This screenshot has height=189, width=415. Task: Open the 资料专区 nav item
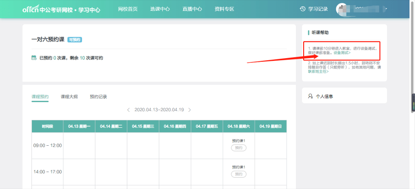click(x=224, y=9)
